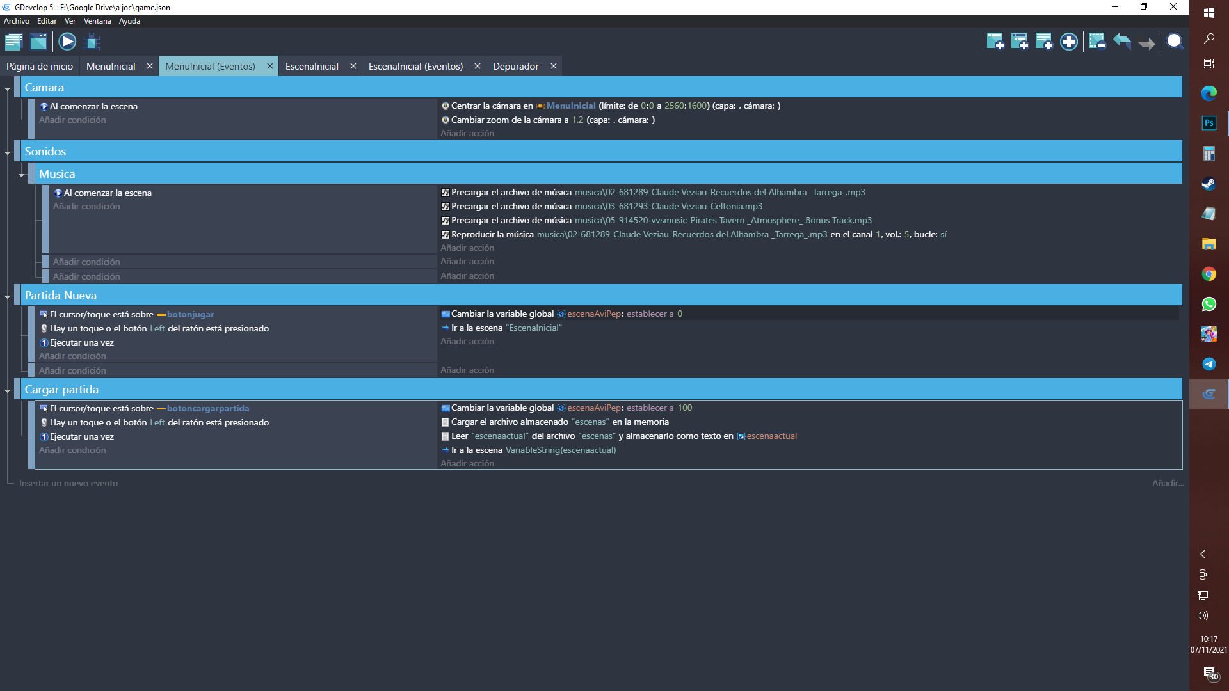Click the add comment icon
Image resolution: width=1229 pixels, height=691 pixels.
click(1043, 42)
